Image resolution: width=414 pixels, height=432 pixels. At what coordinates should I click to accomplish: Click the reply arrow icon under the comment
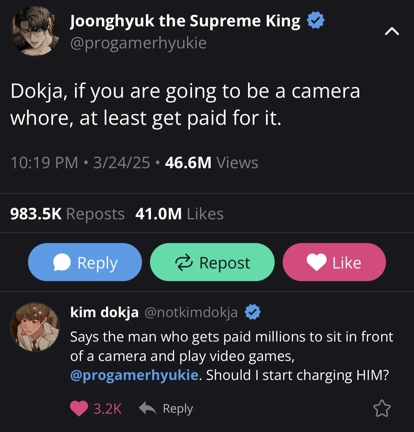(x=148, y=408)
